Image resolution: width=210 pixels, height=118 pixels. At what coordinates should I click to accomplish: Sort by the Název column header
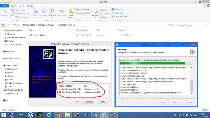(x=32, y=30)
